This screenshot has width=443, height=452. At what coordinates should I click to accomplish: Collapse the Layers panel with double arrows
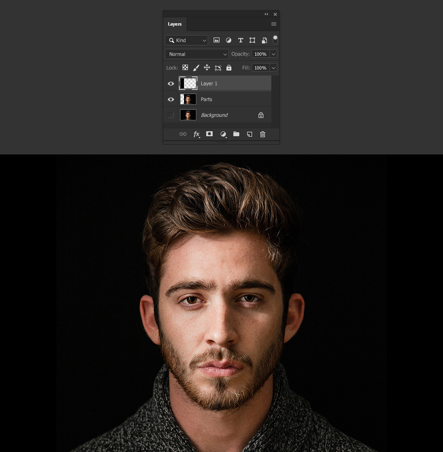tap(266, 14)
